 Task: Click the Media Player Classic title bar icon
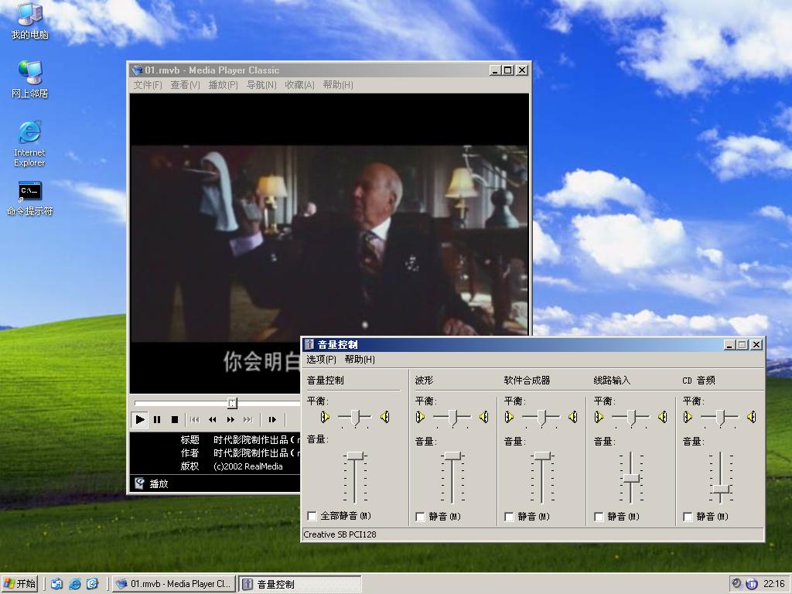[x=137, y=70]
